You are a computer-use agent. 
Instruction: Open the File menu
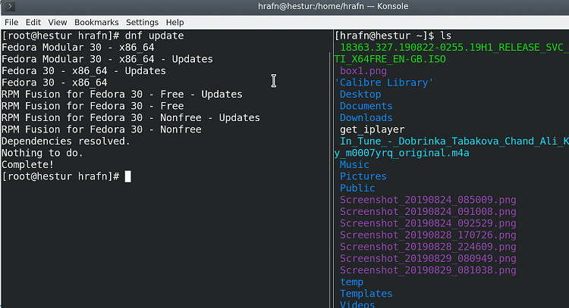pyautogui.click(x=11, y=23)
